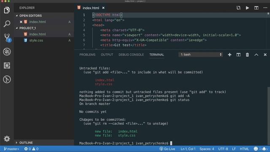Kill terminal with trash icon
Image resolution: width=270 pixels, height=152 pixels.
pyautogui.click(x=247, y=55)
